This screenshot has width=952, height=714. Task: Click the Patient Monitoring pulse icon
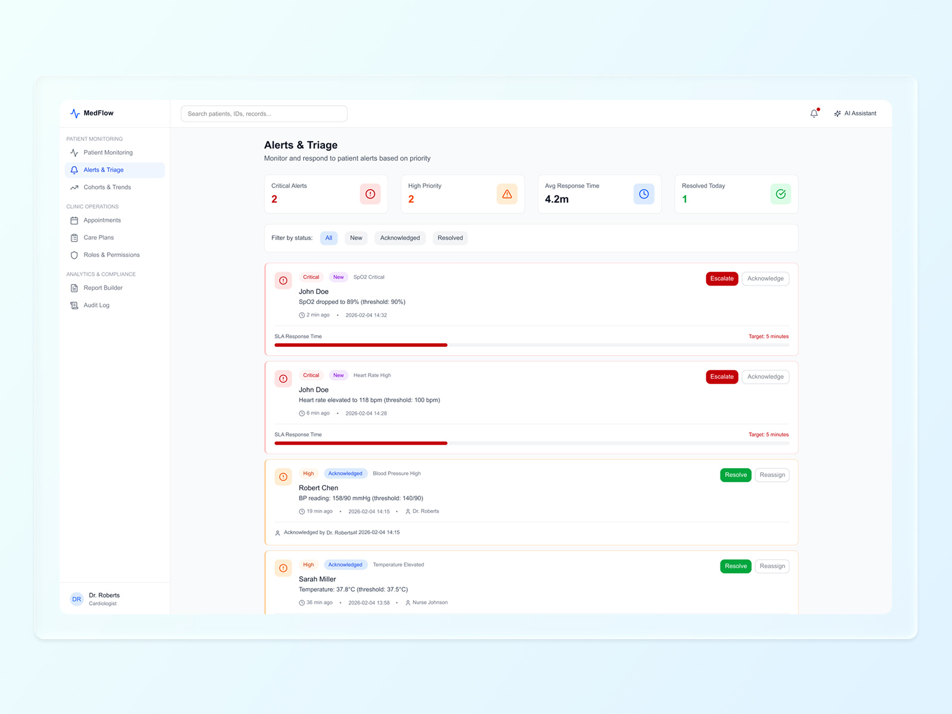pos(74,153)
